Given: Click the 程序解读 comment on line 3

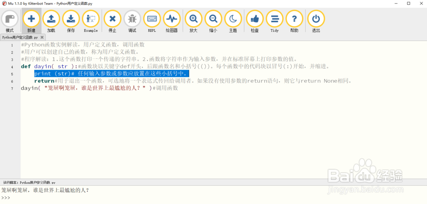Looking at the screenshot, I should pyautogui.click(x=159, y=59).
